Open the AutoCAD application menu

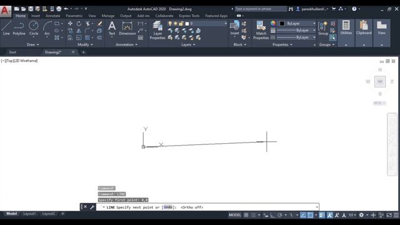[x=6, y=11]
